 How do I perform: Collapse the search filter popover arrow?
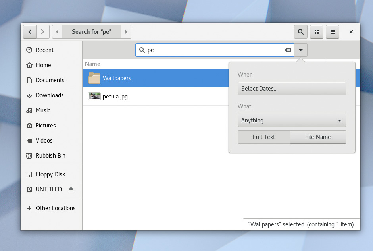[x=301, y=50]
